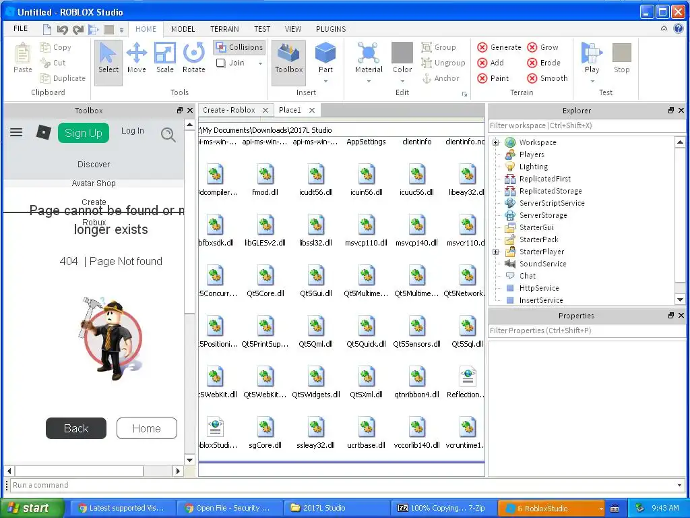Image resolution: width=690 pixels, height=518 pixels.
Task: Click the New file icon
Action: coord(46,30)
